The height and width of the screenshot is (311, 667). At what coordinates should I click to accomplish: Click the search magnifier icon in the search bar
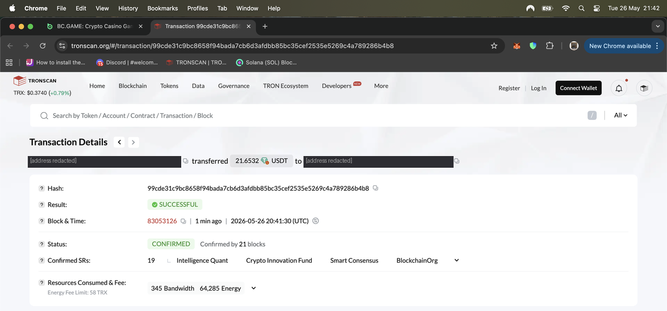click(x=44, y=116)
